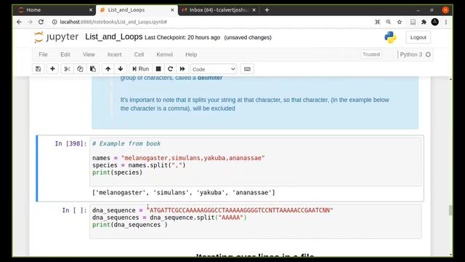Interrupt the kernel with stop icon
The width and height of the screenshot is (465, 262).
[x=158, y=69]
